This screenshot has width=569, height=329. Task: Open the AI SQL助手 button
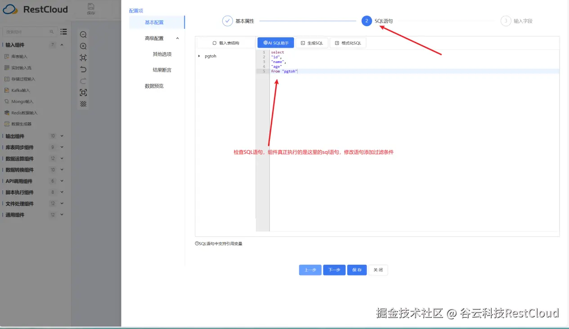point(276,43)
